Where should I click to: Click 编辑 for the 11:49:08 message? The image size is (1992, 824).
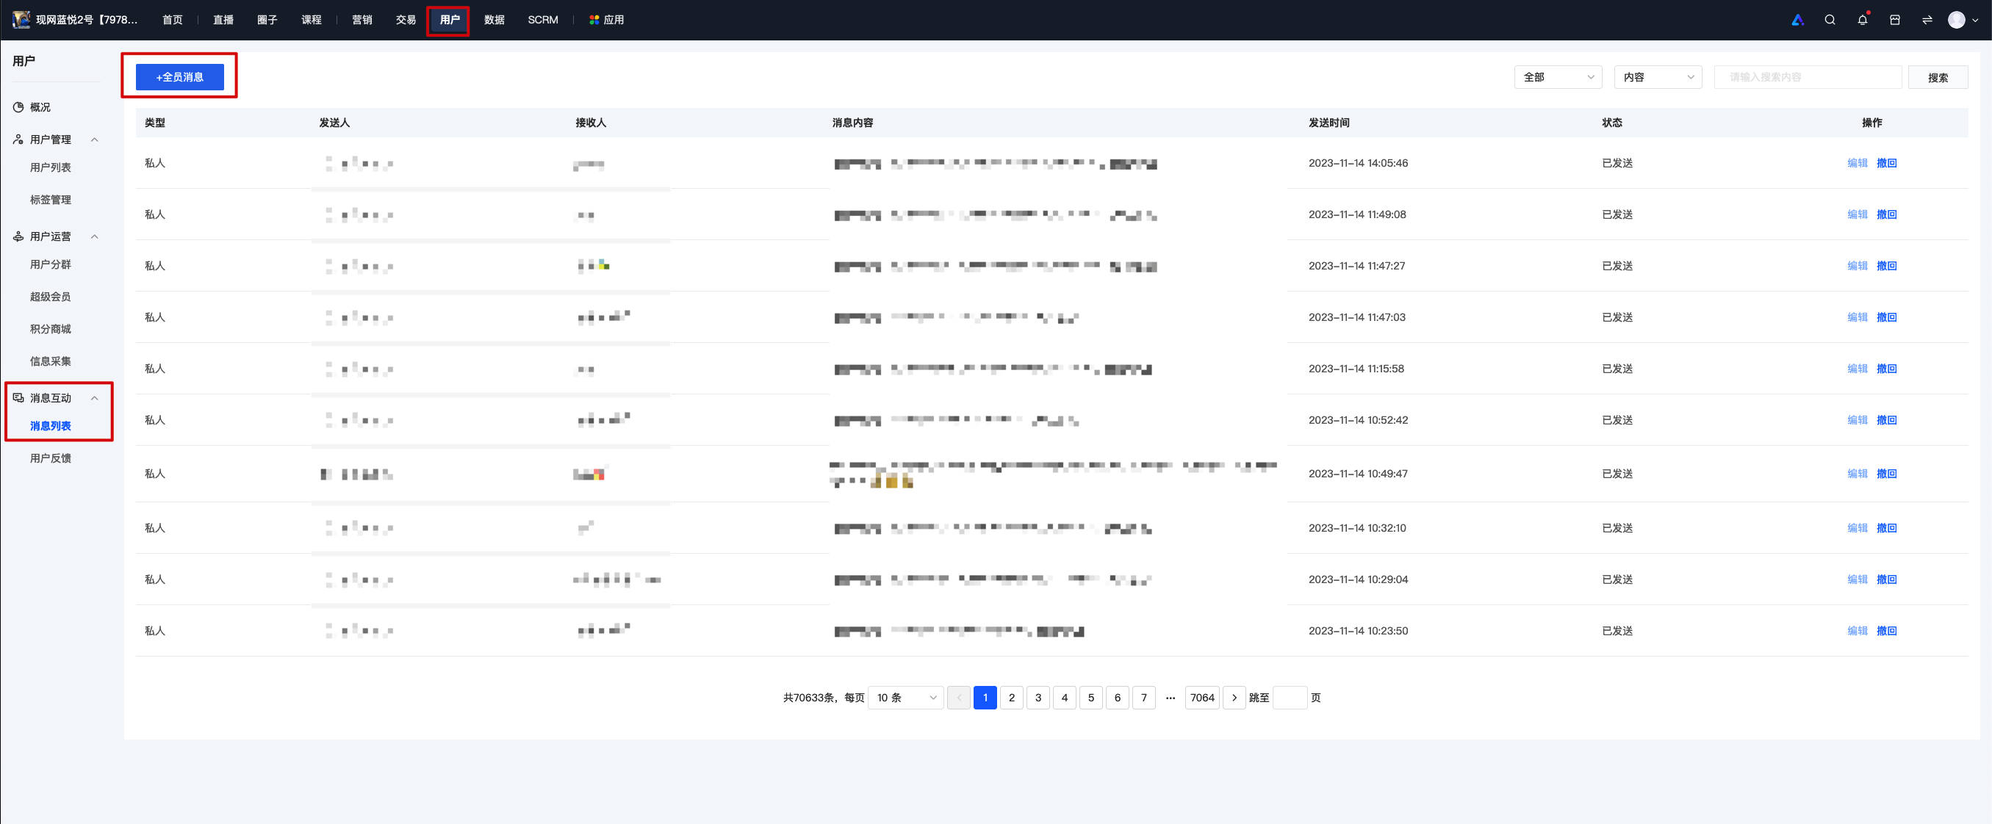coord(1858,215)
